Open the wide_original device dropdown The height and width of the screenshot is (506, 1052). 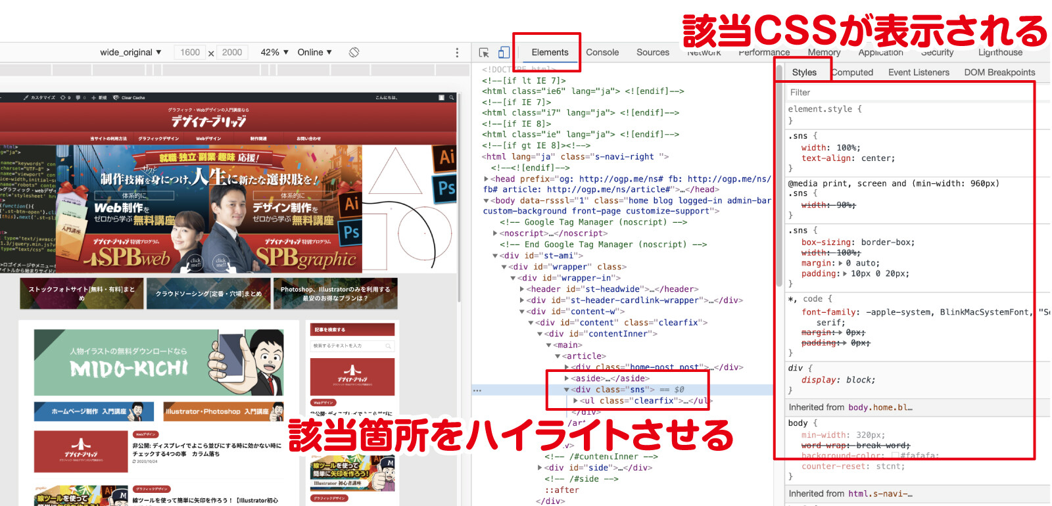[x=130, y=53]
